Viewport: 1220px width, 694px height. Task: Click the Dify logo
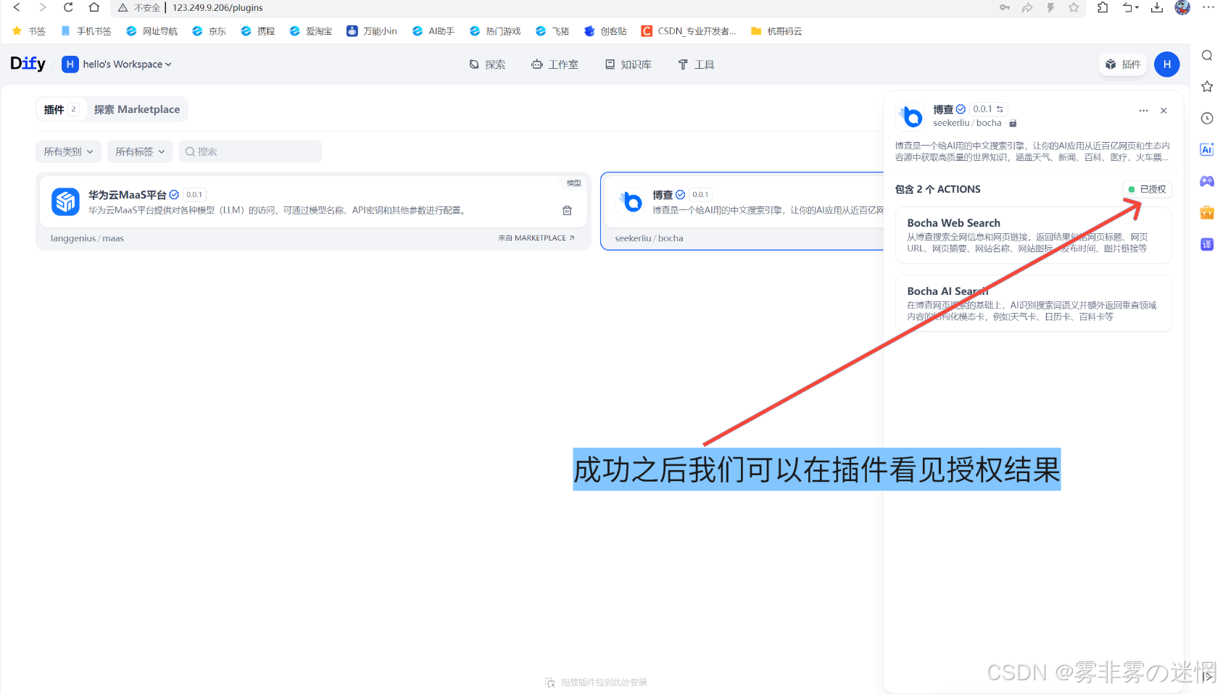coord(28,64)
